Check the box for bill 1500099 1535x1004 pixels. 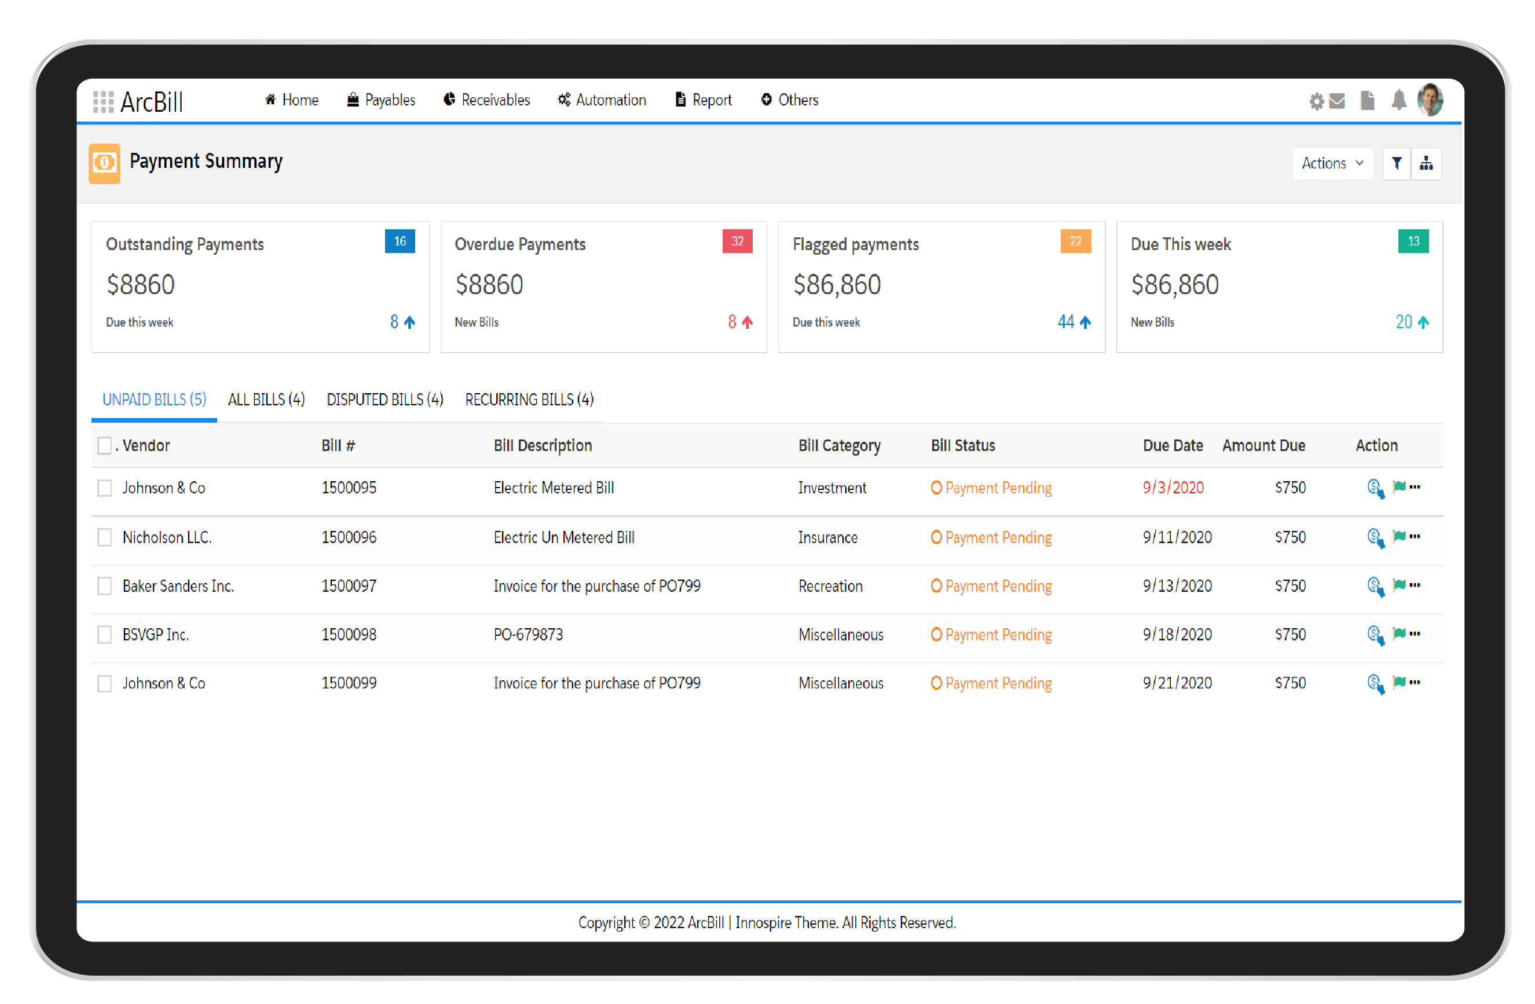(x=104, y=684)
